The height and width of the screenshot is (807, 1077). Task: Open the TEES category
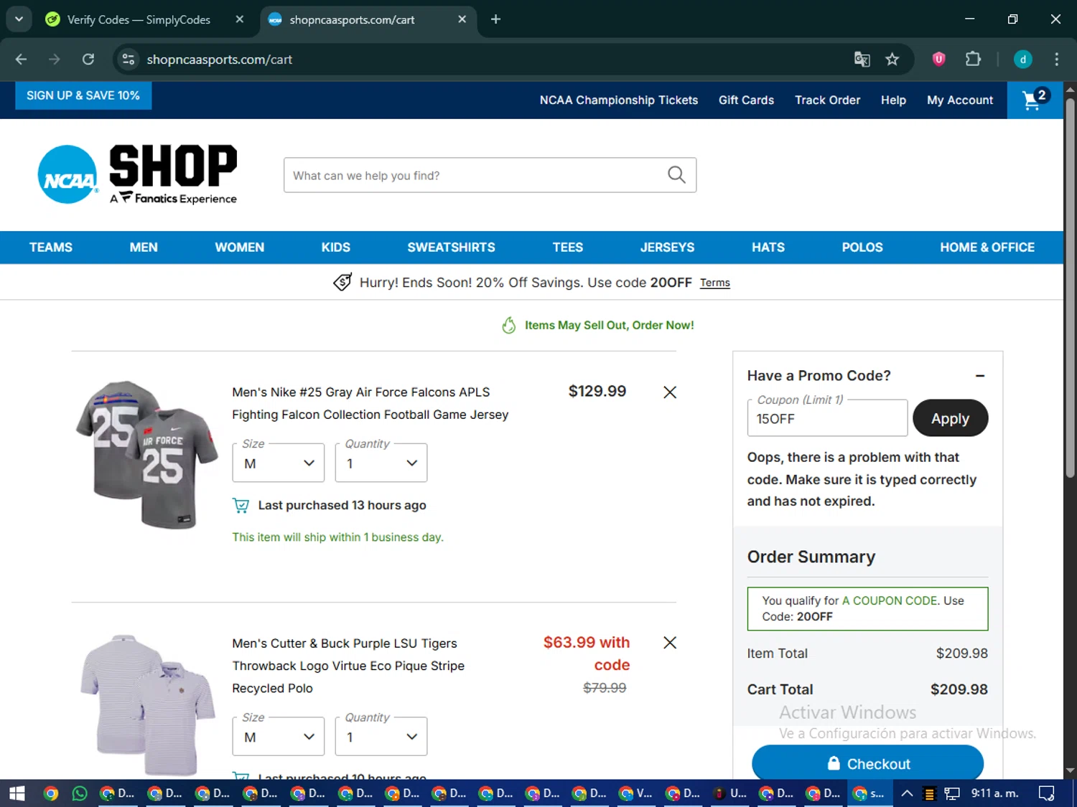pos(568,247)
